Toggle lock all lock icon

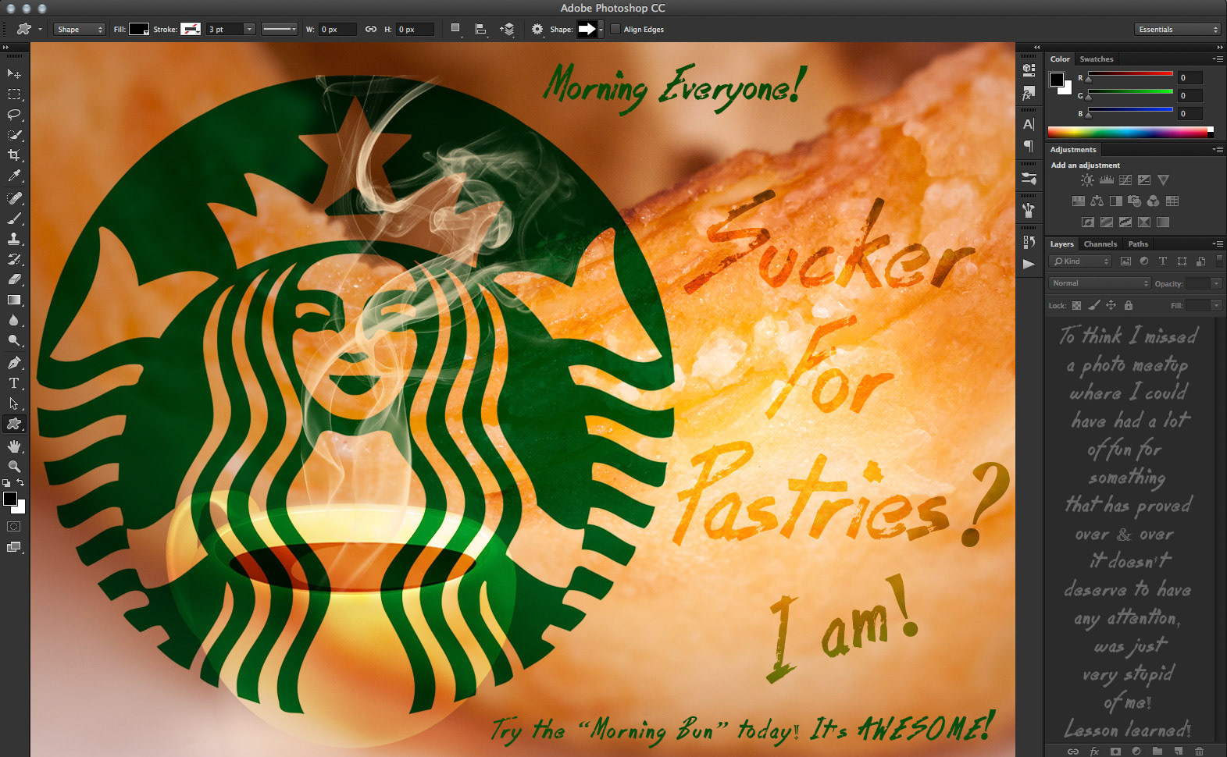tap(1128, 305)
